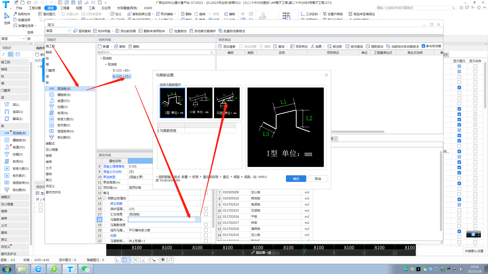This screenshot has width=488, height=274.
Task: Click 构件存盘 in the 定义 toolbar
Action: [x=102, y=31]
